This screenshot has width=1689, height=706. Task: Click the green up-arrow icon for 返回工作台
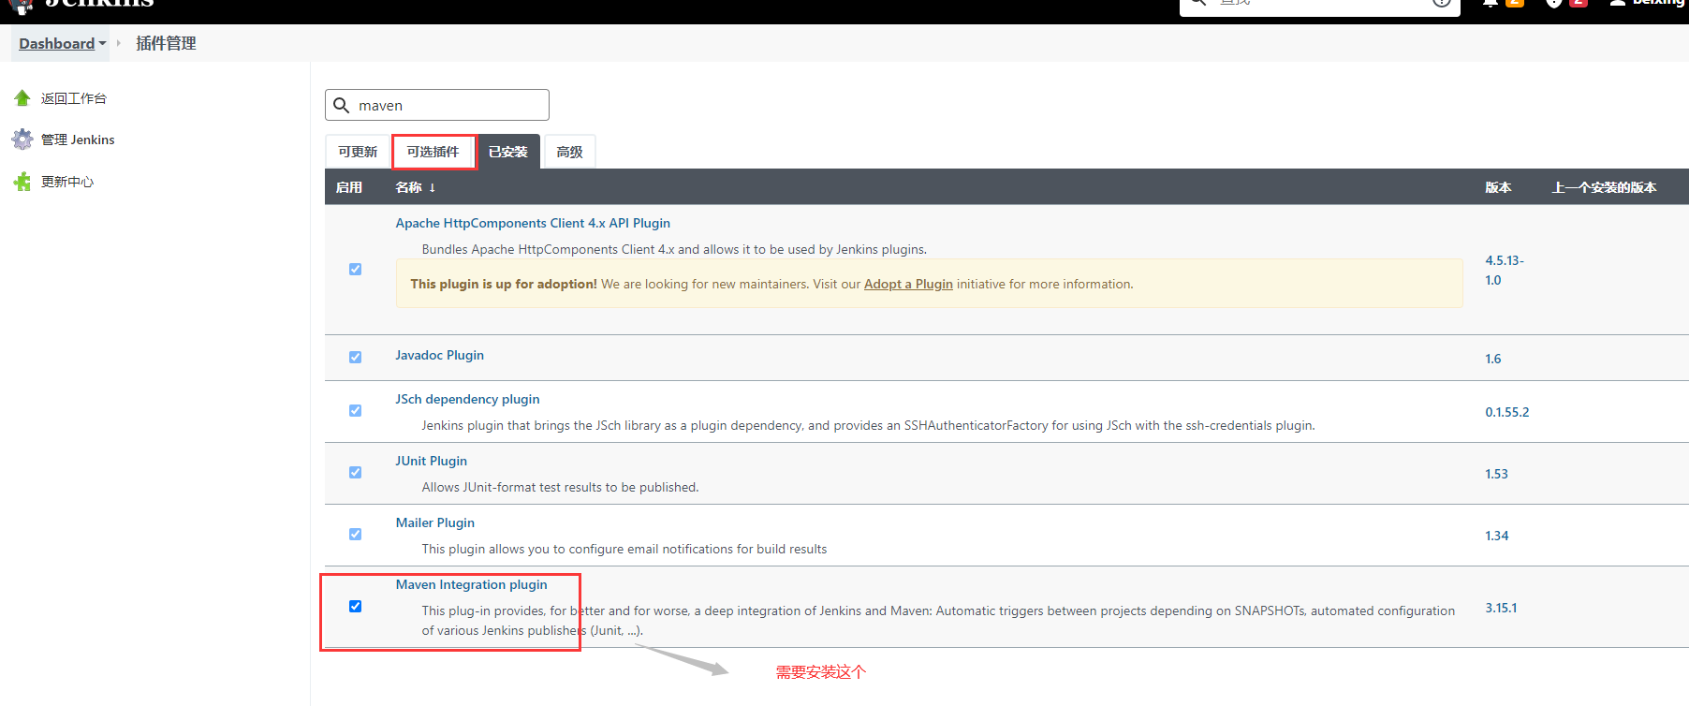pos(22,98)
